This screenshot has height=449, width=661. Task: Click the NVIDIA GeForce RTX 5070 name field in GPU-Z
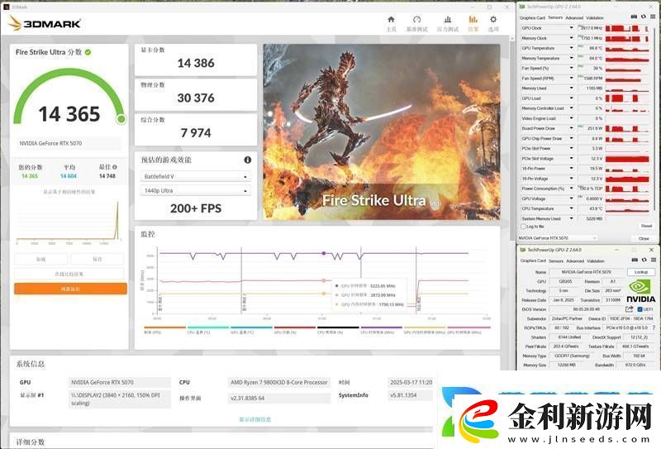click(586, 272)
